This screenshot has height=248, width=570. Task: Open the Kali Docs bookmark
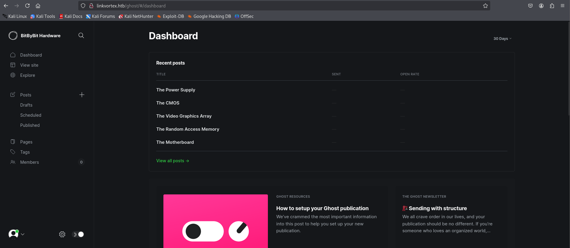pyautogui.click(x=71, y=16)
